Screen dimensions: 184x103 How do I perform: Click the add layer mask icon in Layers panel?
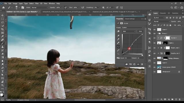tap(165, 99)
